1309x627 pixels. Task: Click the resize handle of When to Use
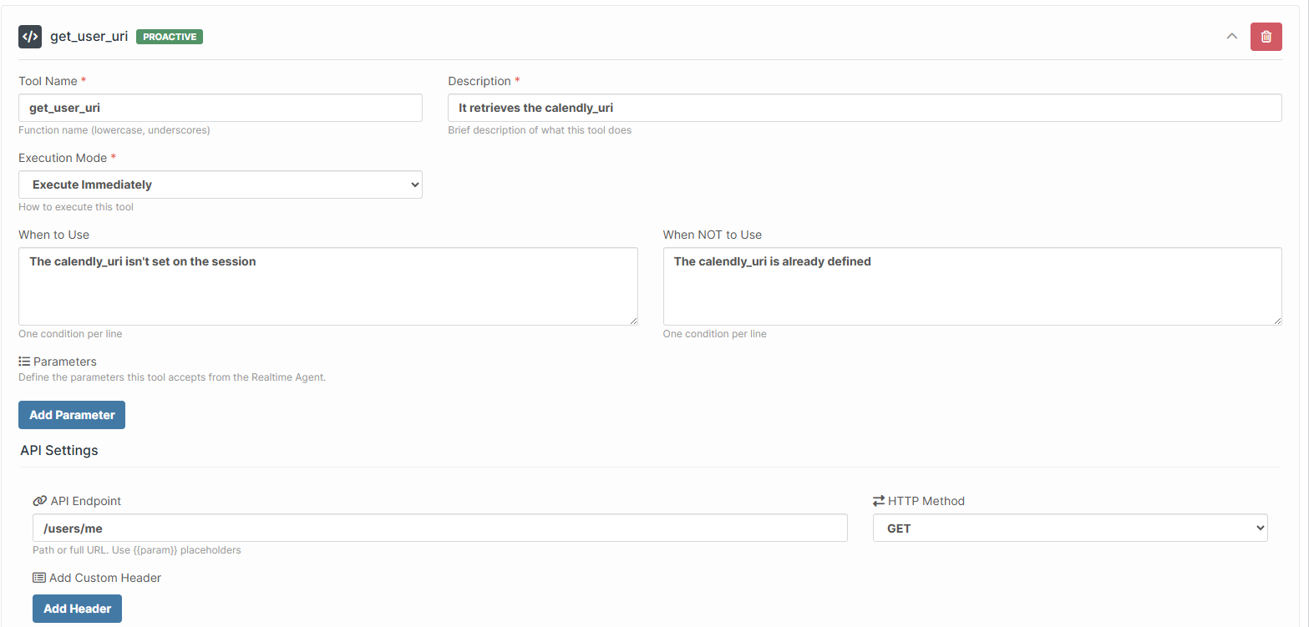click(x=633, y=321)
